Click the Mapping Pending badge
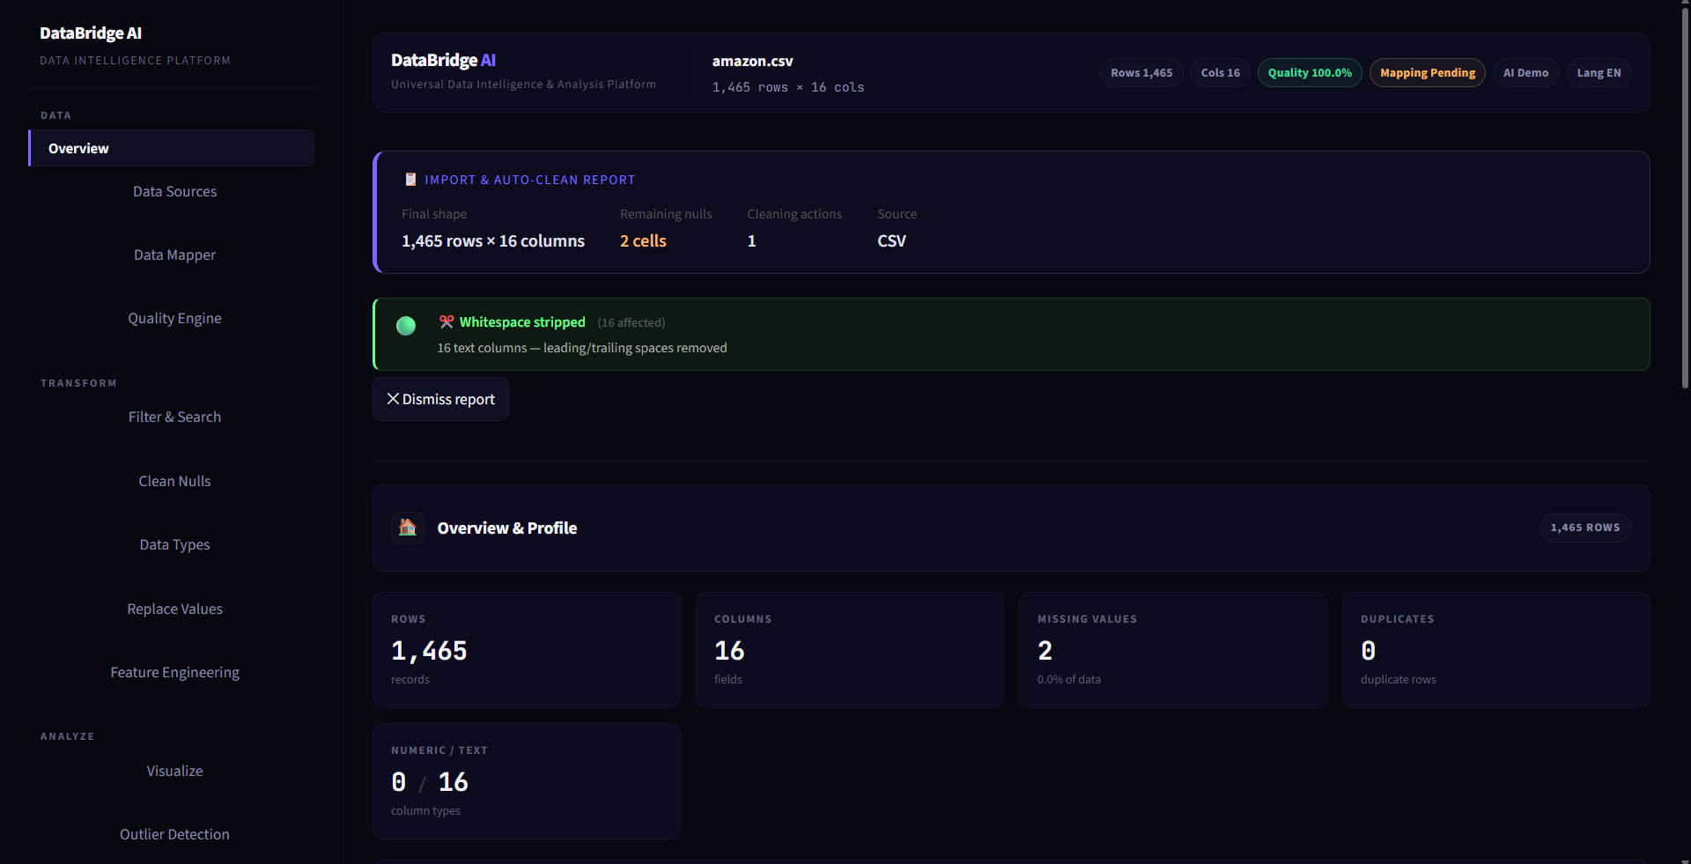 [x=1428, y=73]
